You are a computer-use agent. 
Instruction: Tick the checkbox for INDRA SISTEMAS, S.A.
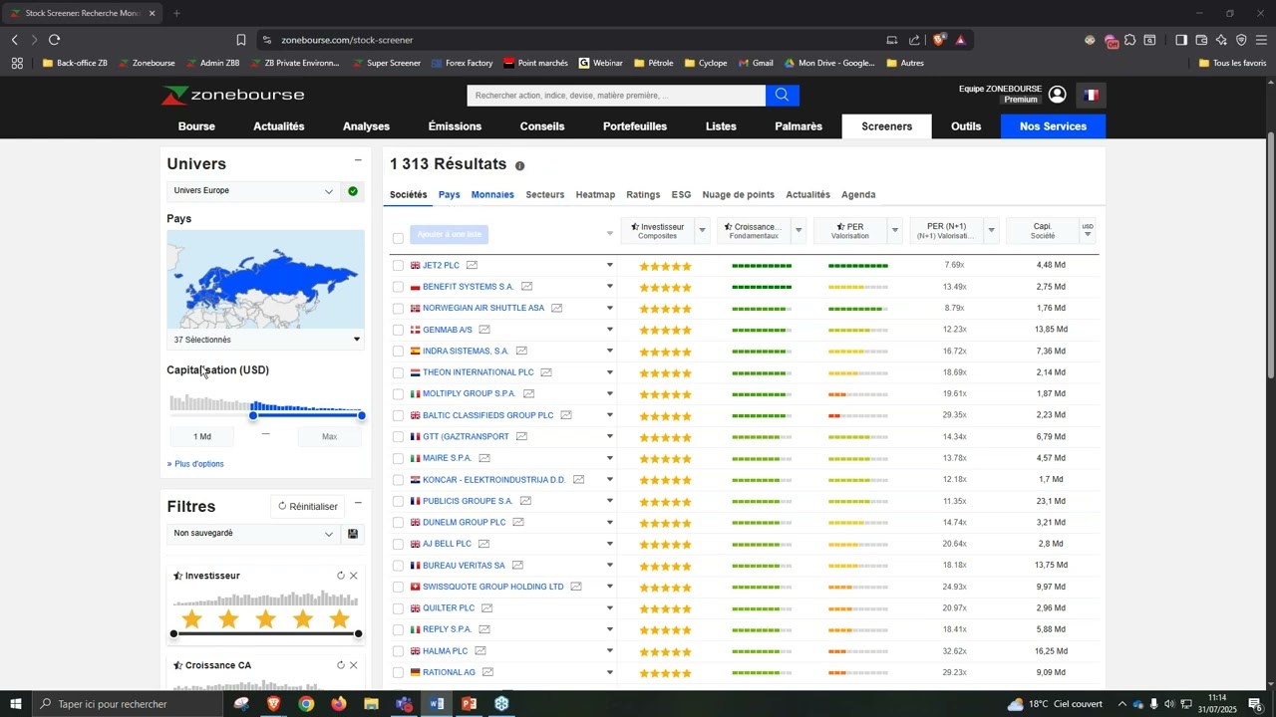point(398,352)
